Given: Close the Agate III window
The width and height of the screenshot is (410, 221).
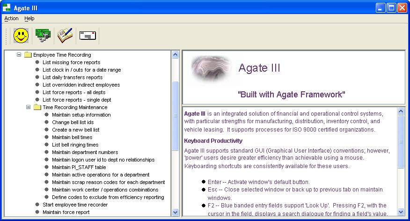Looking at the screenshot, I should [402, 8].
